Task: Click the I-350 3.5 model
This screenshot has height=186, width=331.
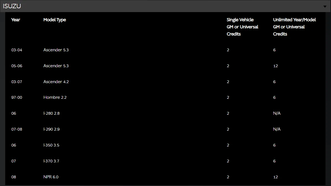Action: tap(51, 145)
